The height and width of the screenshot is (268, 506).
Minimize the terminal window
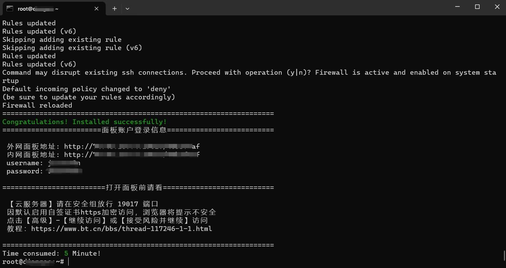457,7
